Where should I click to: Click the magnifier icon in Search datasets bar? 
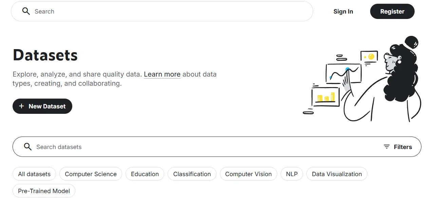click(28, 147)
